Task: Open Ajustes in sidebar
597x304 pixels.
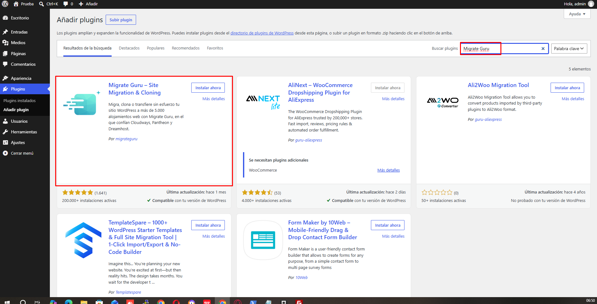Action: (x=25, y=142)
